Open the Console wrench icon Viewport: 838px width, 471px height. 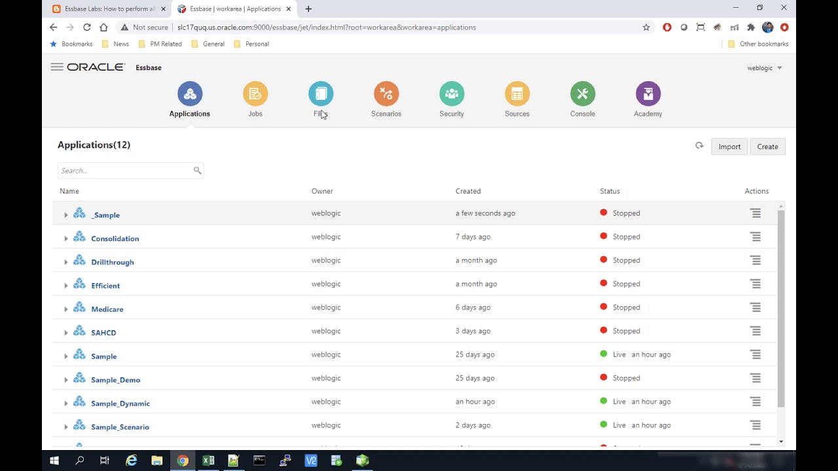(583, 94)
